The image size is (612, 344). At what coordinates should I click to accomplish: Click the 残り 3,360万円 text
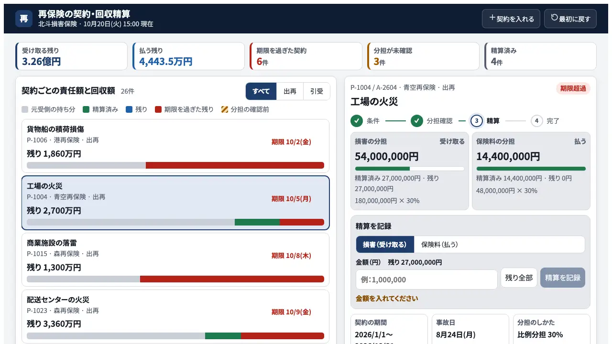pyautogui.click(x=54, y=324)
